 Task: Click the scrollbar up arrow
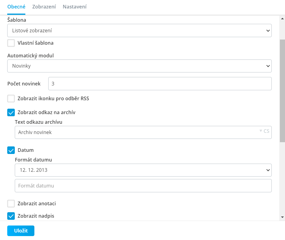pyautogui.click(x=282, y=18)
